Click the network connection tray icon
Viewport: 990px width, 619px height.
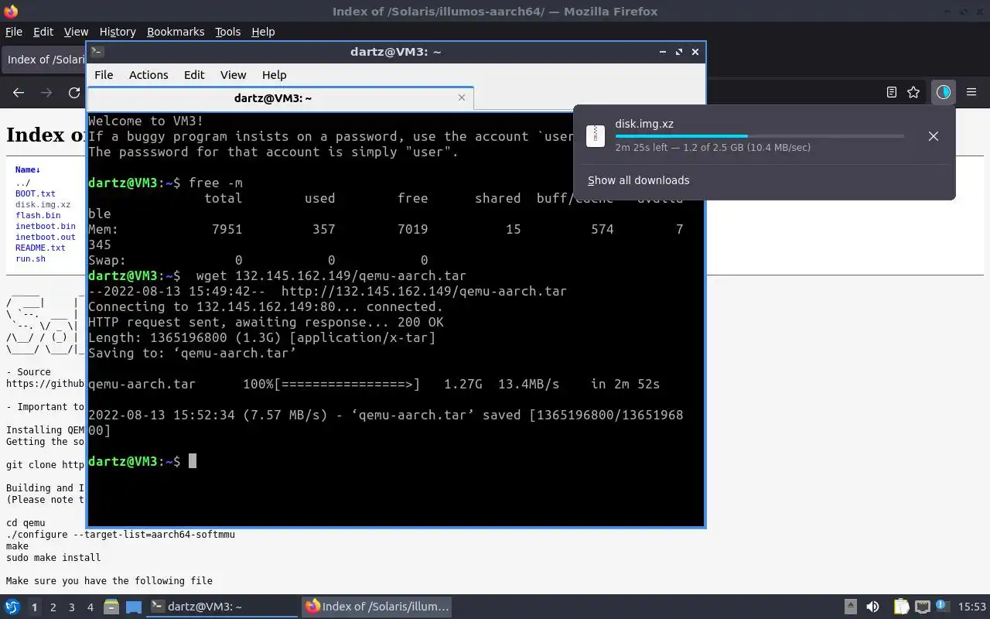pos(922,607)
